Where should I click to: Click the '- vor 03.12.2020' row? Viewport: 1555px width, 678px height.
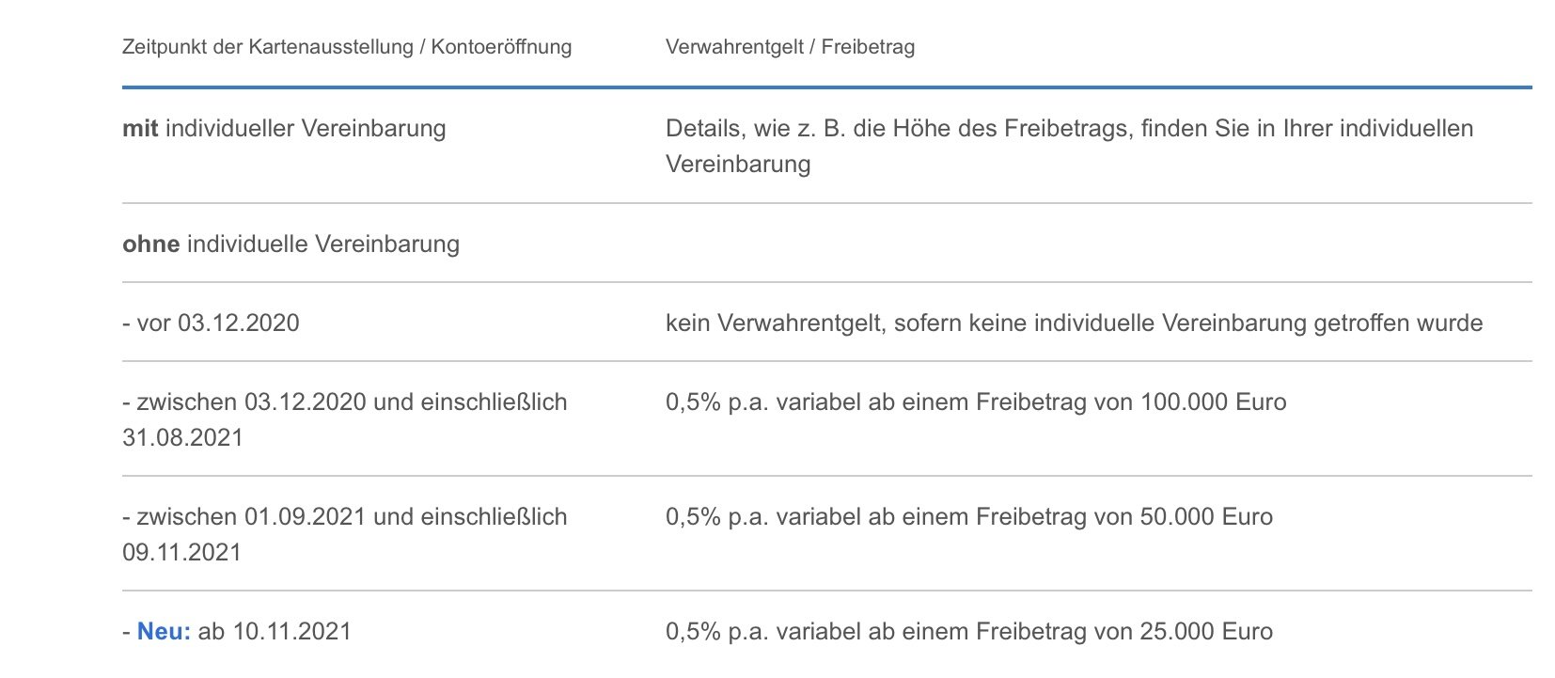click(211, 323)
